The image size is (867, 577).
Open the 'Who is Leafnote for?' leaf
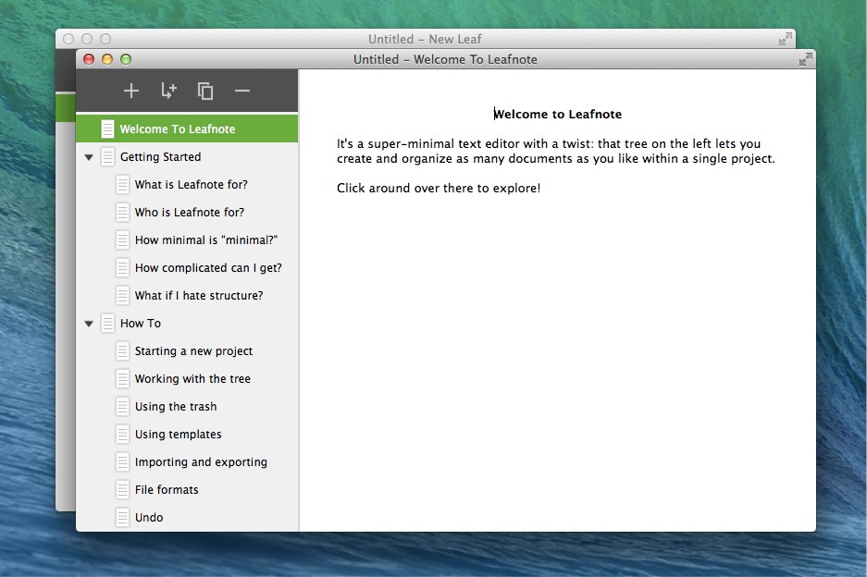pyautogui.click(x=187, y=213)
